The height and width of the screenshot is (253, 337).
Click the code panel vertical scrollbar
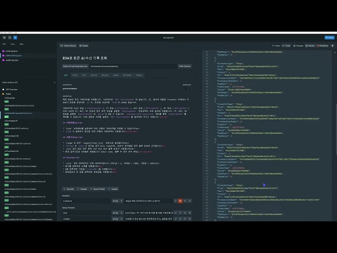point(336,129)
